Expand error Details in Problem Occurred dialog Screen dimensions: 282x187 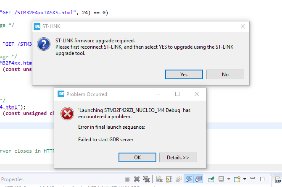pos(178,157)
